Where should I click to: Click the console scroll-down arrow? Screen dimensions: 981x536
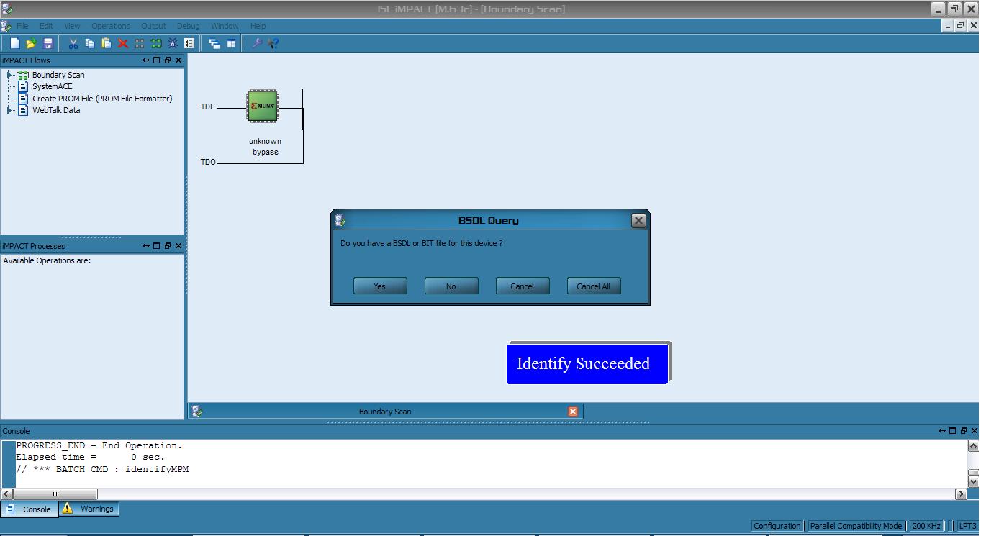(x=974, y=482)
